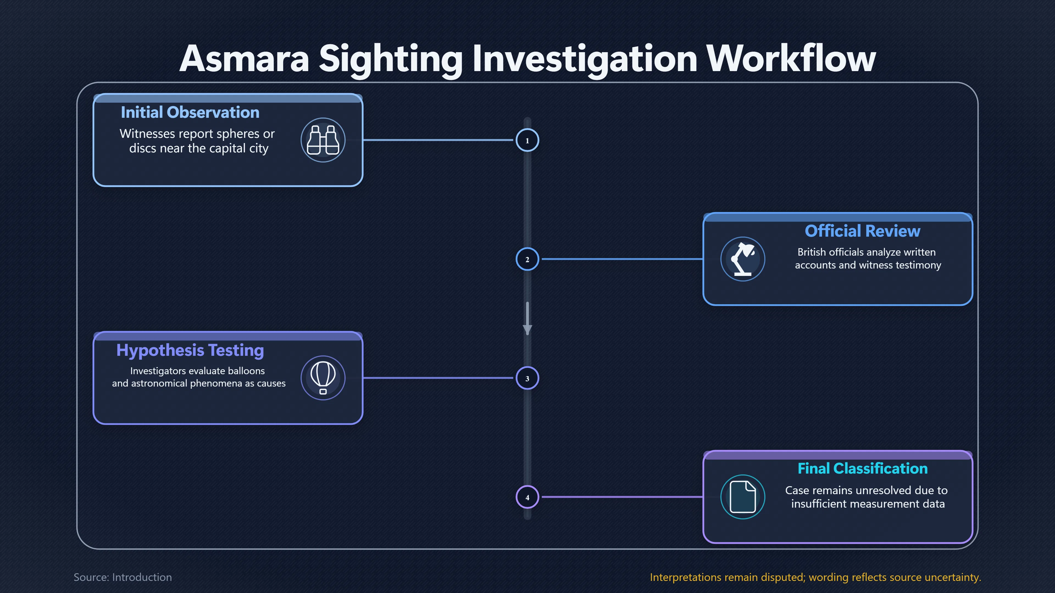Select timeline step marker 3
Viewport: 1055px width, 593px height.
pyautogui.click(x=527, y=378)
